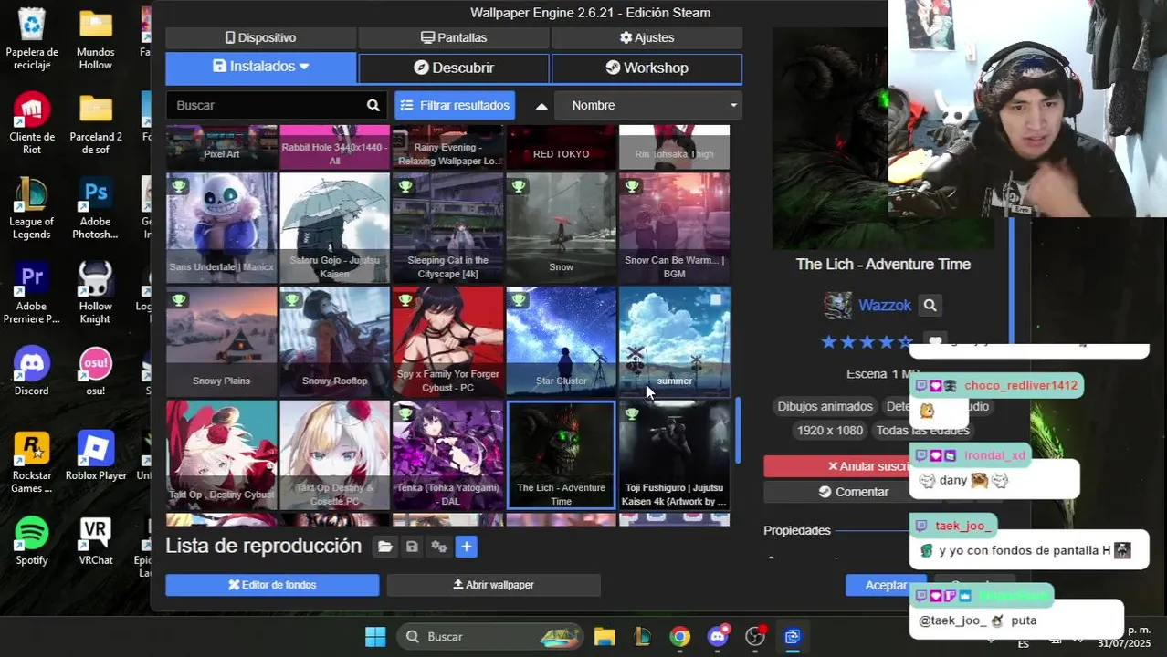
Task: Launch Adobe Premiere Pro desktop icon
Action: 32,294
